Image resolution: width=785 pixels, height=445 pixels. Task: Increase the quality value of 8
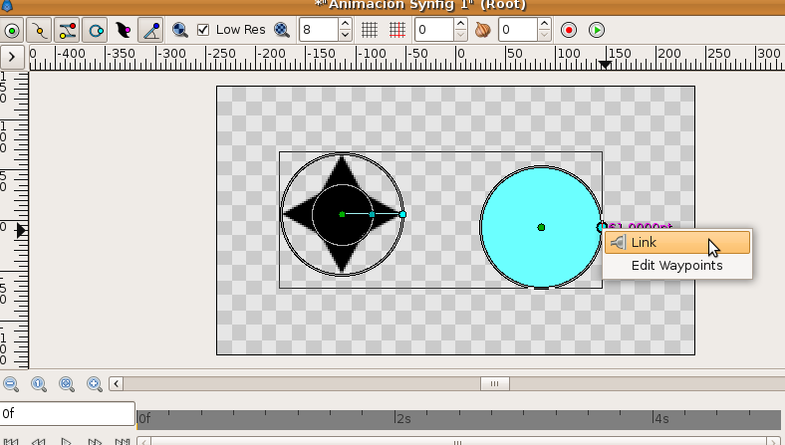(345, 24)
